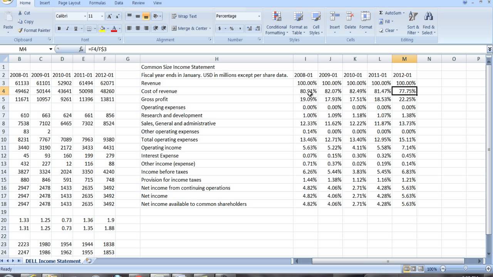Open the Name Box dropdown arrow
Screen dimensions: 493x277
[x=50, y=49]
